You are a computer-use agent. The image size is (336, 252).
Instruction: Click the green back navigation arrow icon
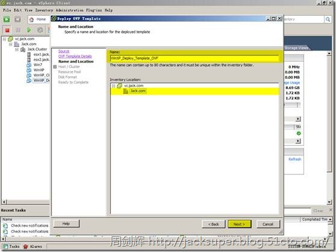point(7,19)
